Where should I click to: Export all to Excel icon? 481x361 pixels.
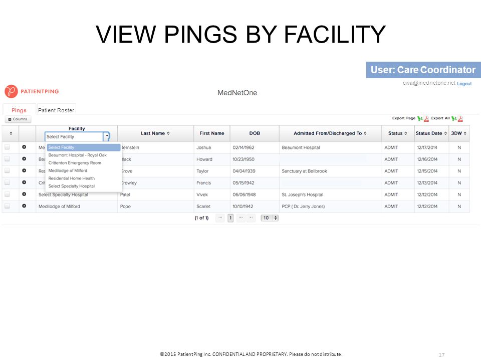click(454, 118)
